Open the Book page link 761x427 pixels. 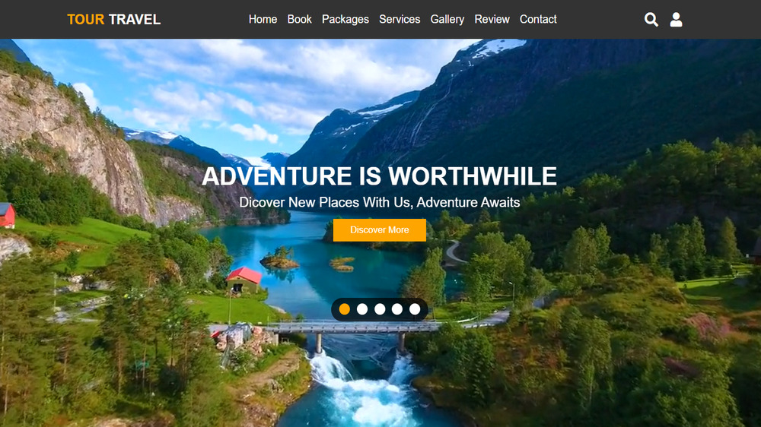click(x=299, y=20)
